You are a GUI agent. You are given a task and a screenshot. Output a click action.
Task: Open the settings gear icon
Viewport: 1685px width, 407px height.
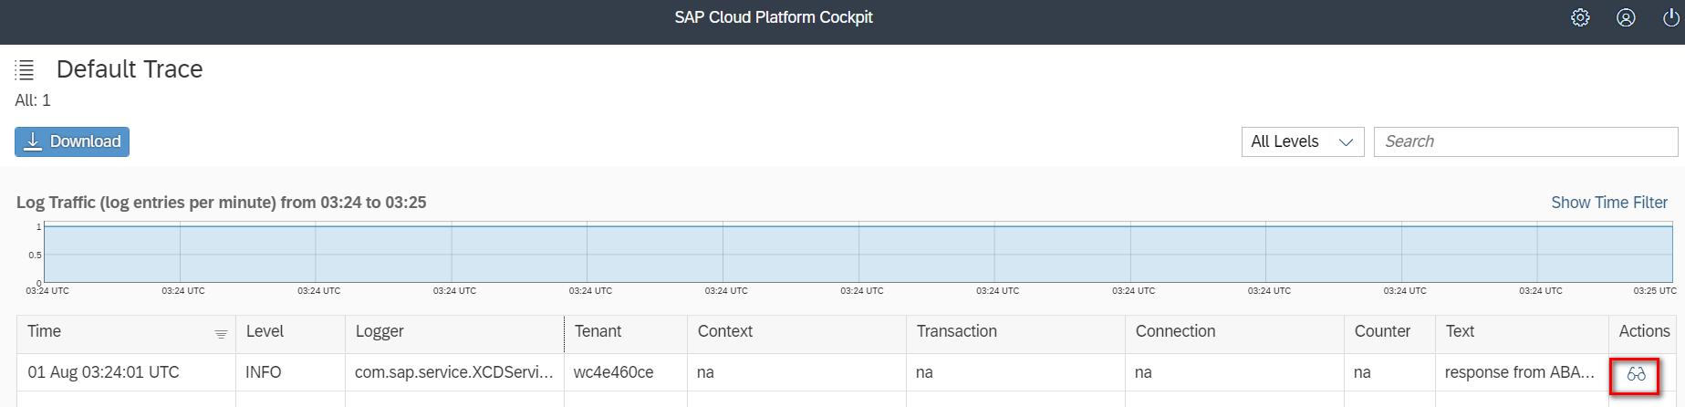(1580, 17)
